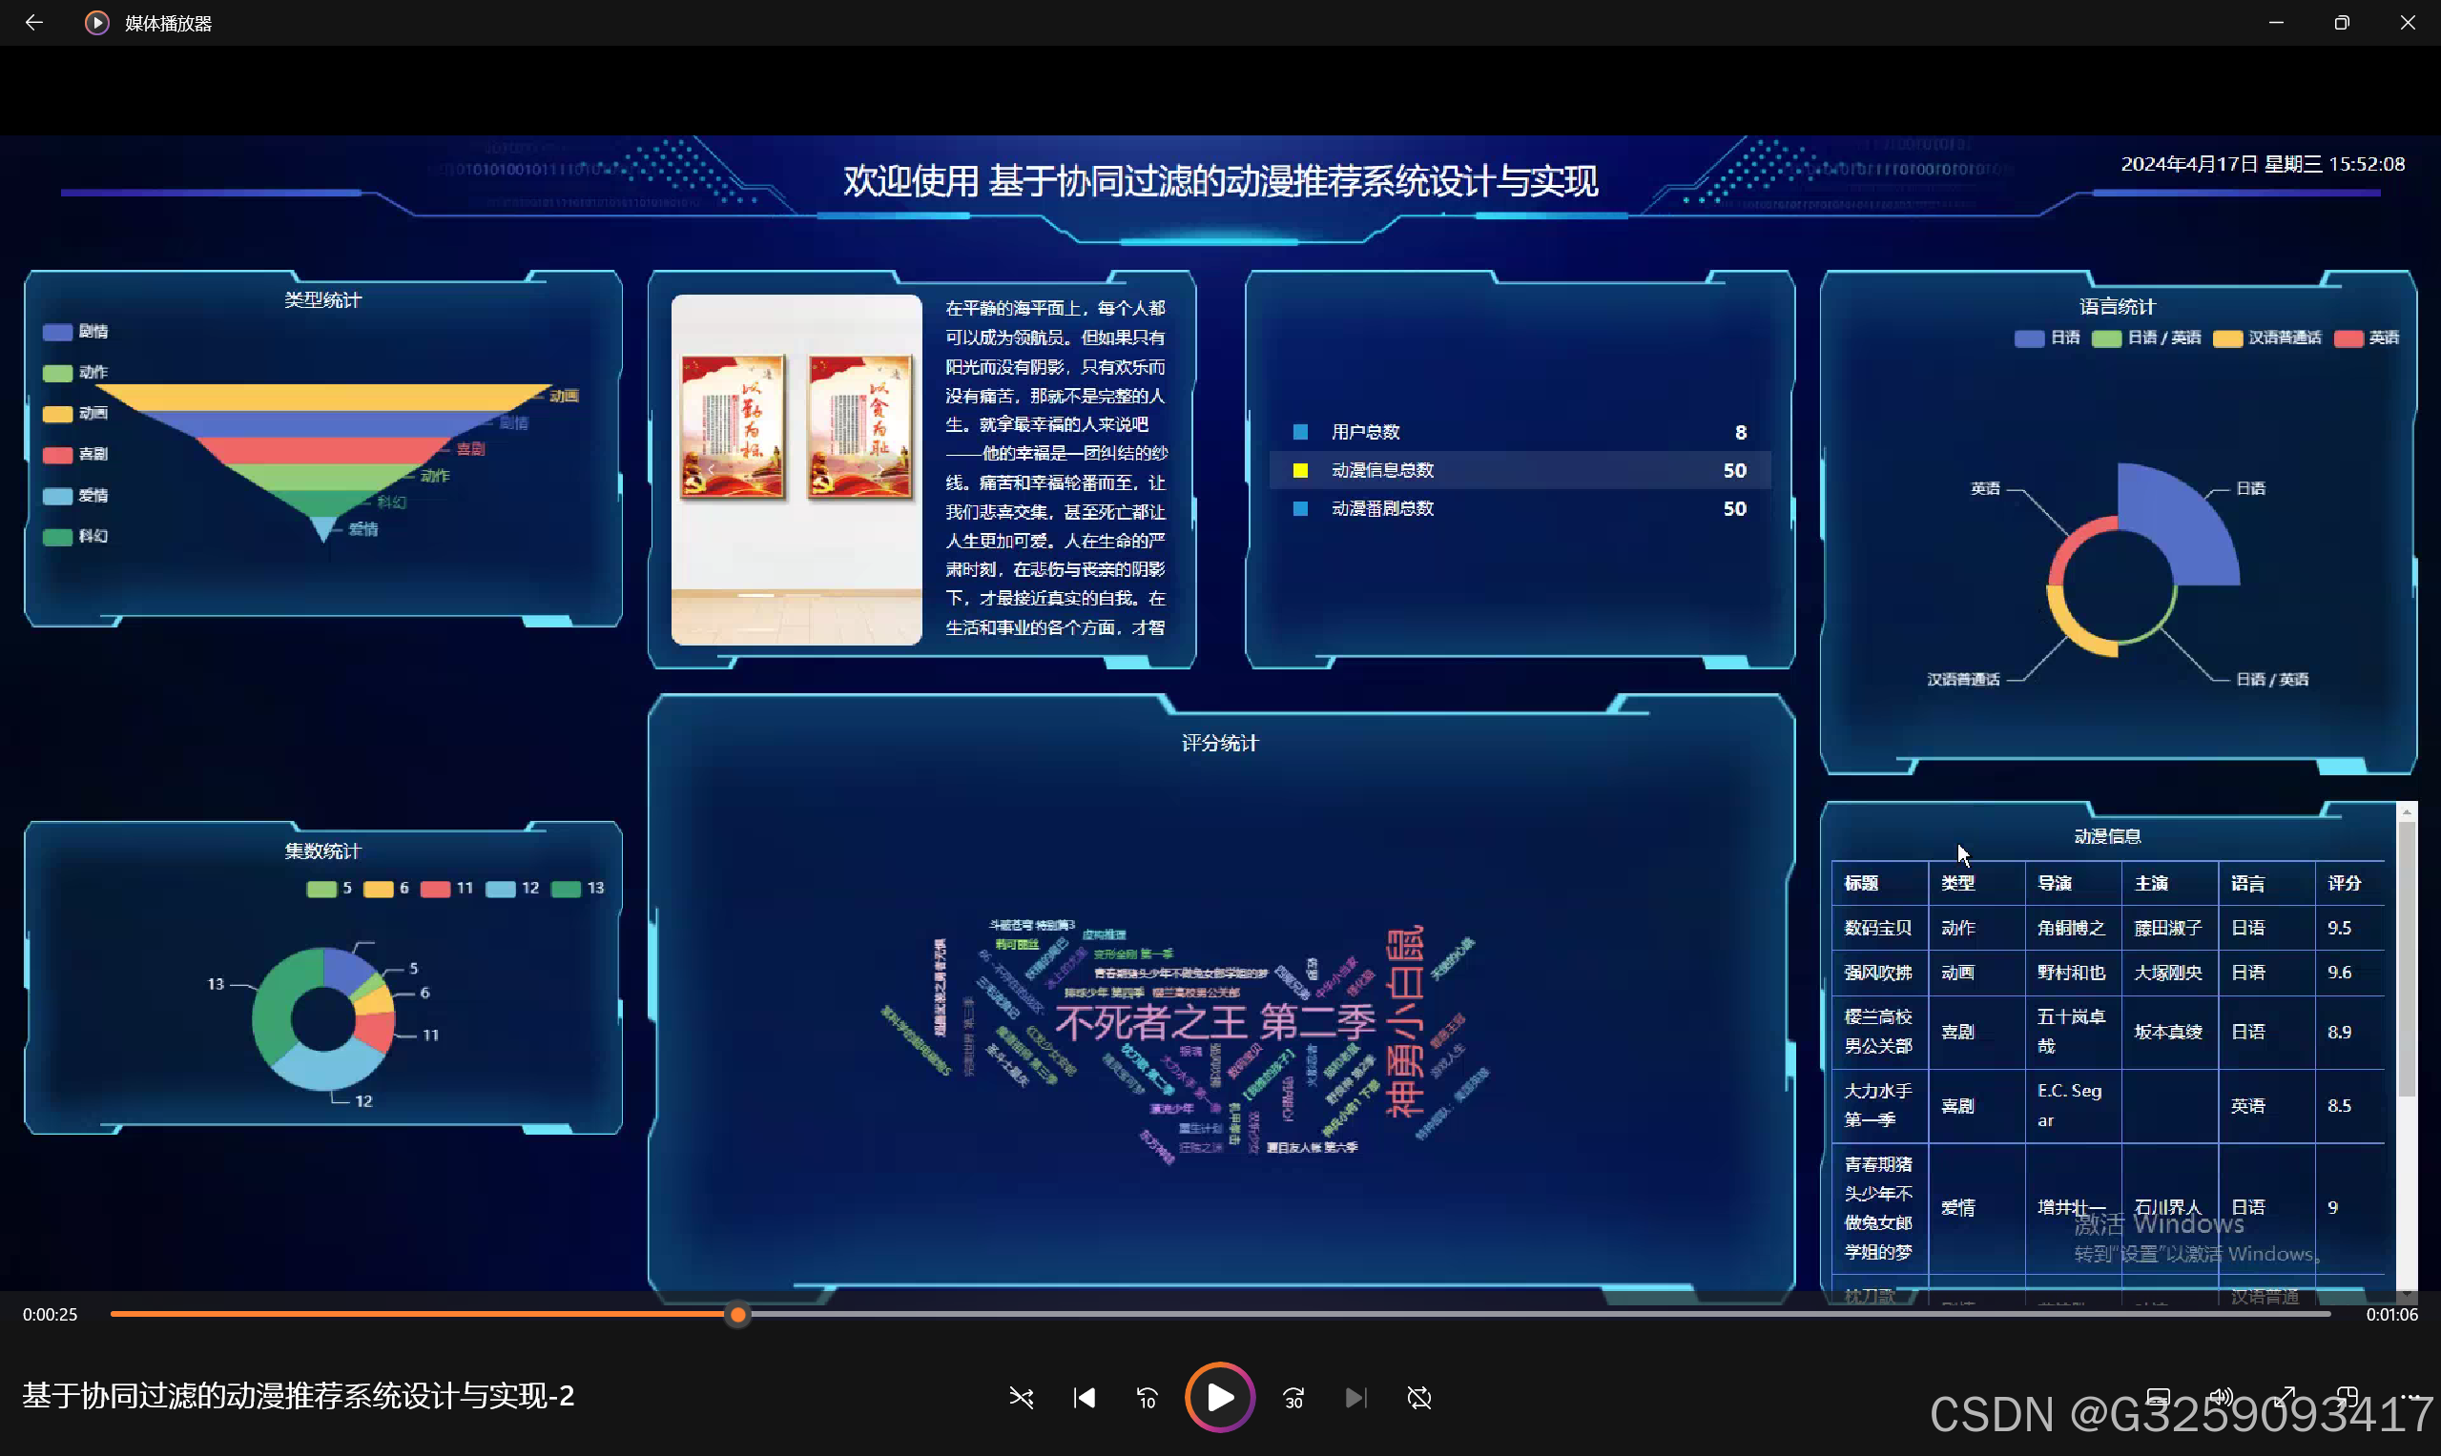Click the 动漫信息 table scrollbar

coord(2407,959)
